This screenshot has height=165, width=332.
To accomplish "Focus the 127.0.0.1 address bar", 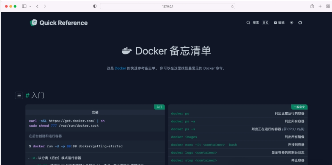I will click(167, 6).
